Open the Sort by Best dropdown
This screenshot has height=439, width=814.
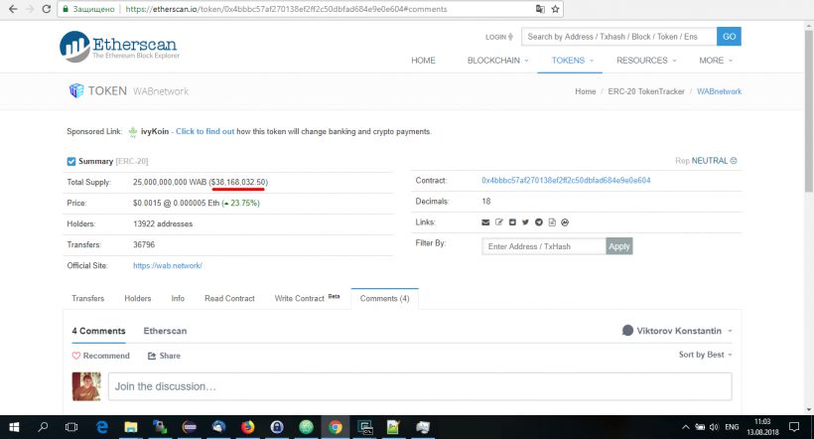705,355
